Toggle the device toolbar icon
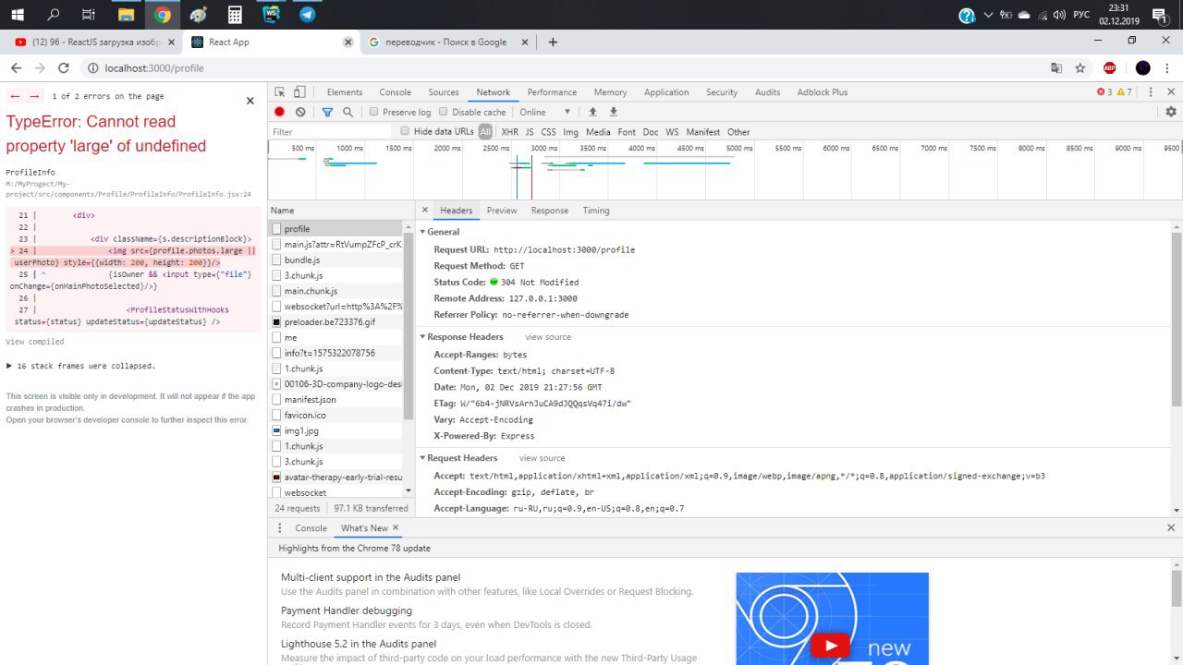 coord(299,92)
